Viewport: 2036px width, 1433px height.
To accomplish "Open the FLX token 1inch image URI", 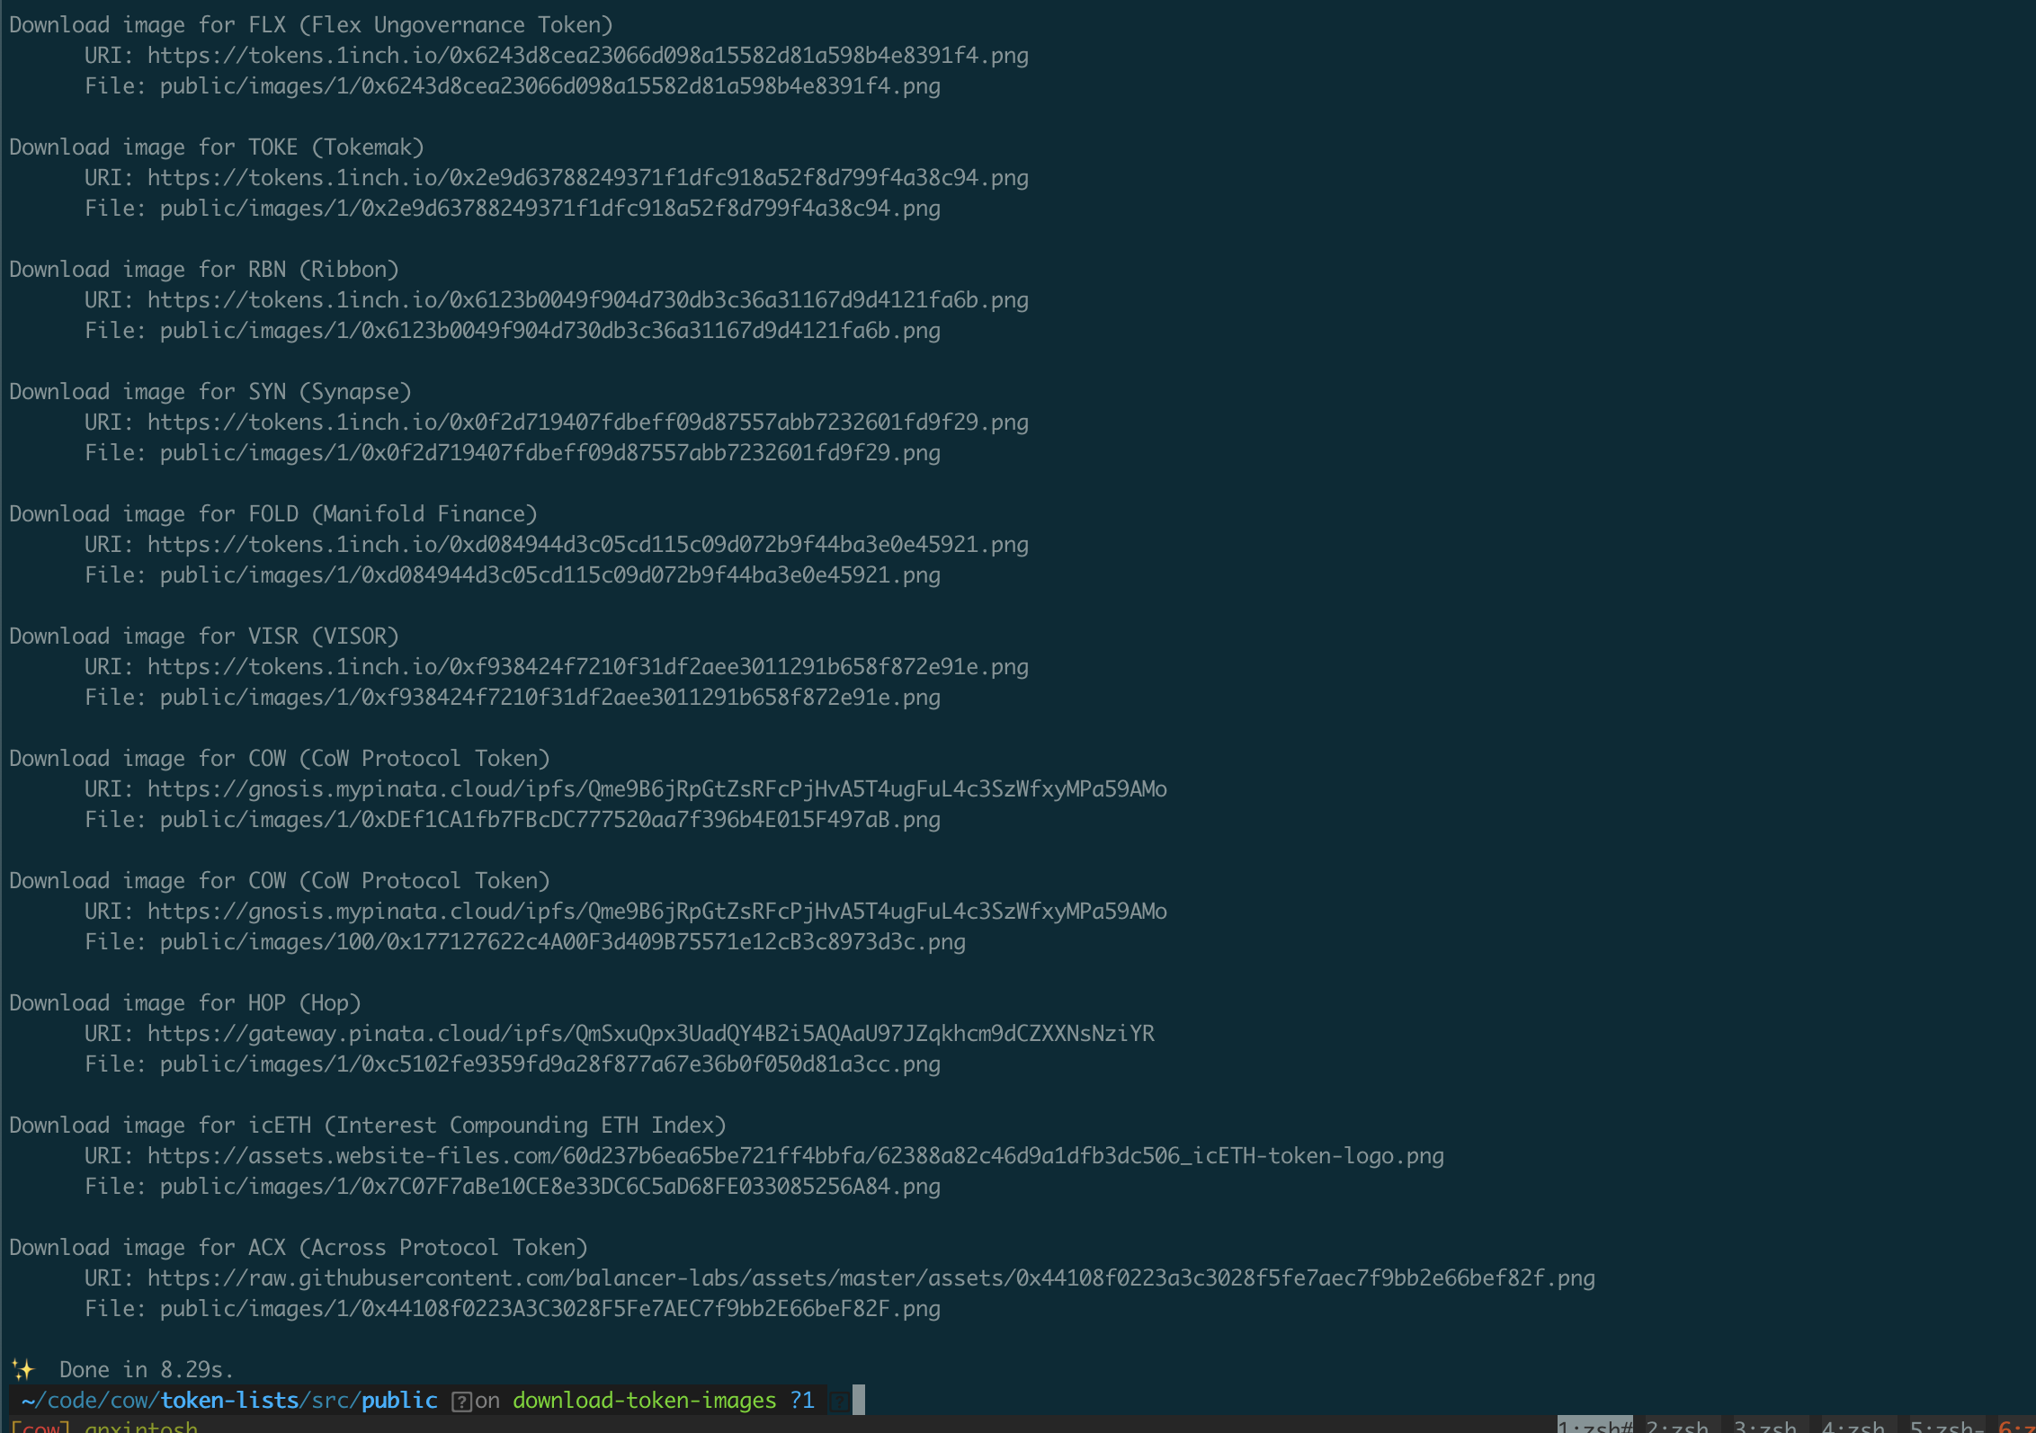I will 587,56.
